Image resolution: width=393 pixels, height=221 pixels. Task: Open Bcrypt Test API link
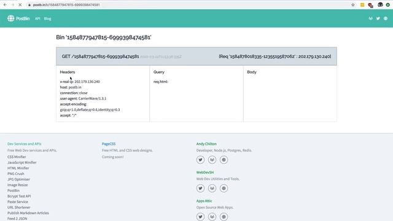pos(19,196)
